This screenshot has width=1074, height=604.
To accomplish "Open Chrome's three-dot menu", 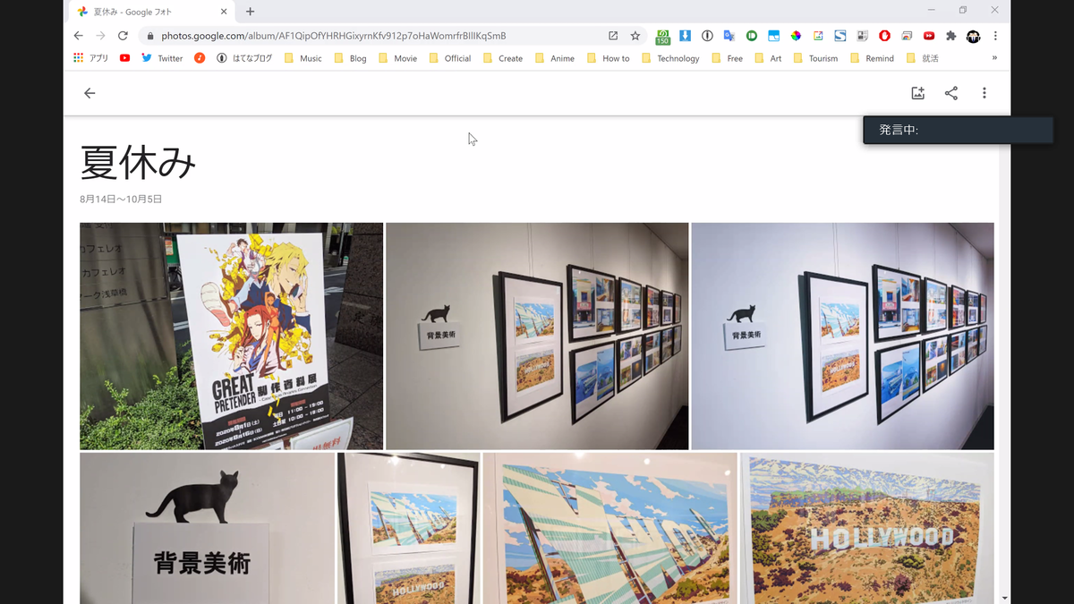I will click(995, 36).
